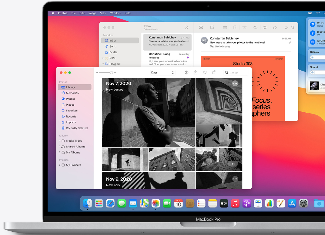Image resolution: width=325 pixels, height=235 pixels.
Task: Toggle Wi-Fi in Control Center
Action: (313, 24)
